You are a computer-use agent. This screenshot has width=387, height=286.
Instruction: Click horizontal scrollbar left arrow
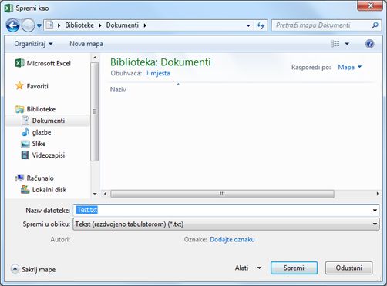105,194
